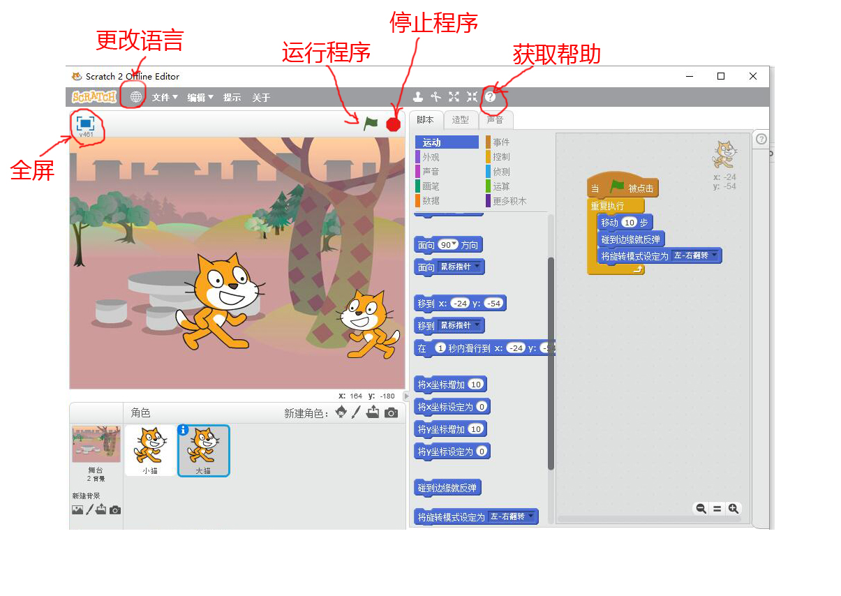Screen dimensions: 841x596
Task: Select the Duplicate stamp tool
Action: pyautogui.click(x=419, y=97)
